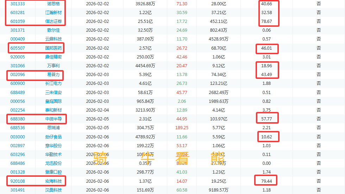Open the 信达证券 stock name link
The height and width of the screenshot is (194, 345).
click(x=54, y=21)
